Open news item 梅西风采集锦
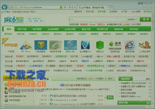This screenshot has height=109, width=155. 126,90
